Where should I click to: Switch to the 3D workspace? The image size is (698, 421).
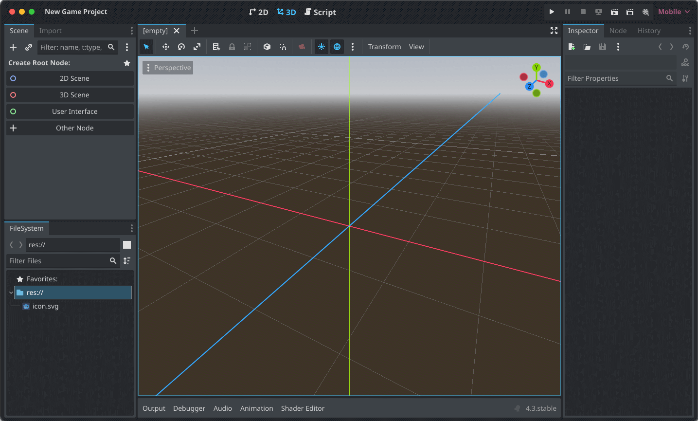coord(286,12)
